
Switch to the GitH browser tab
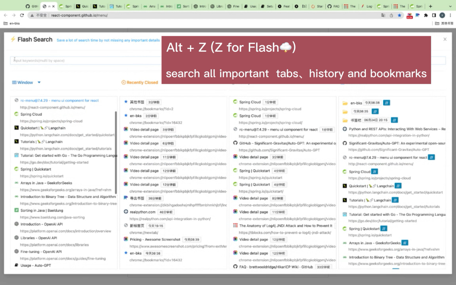32,6
